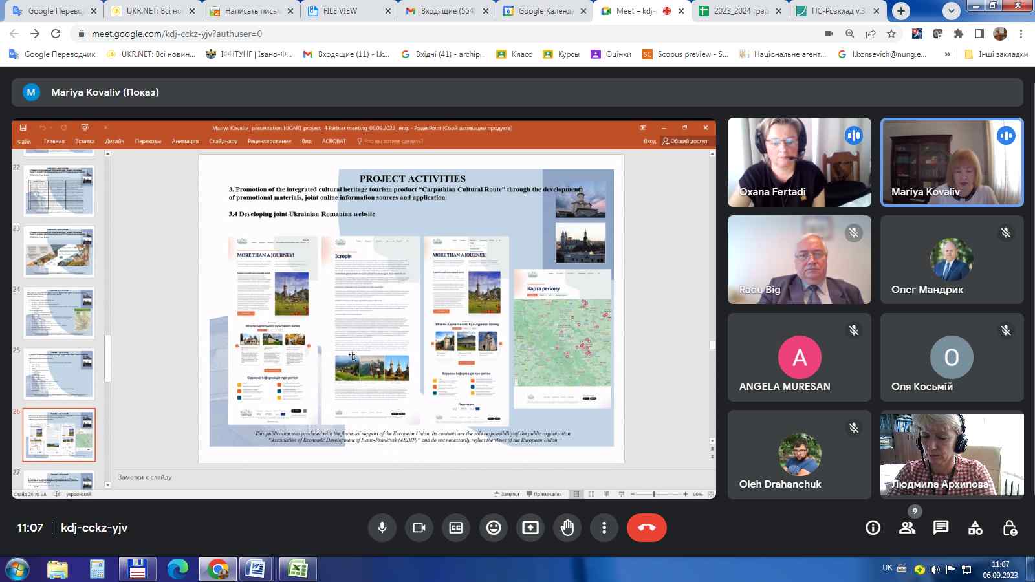This screenshot has height=582, width=1035.
Task: Open the meeting chat panel
Action: click(941, 528)
